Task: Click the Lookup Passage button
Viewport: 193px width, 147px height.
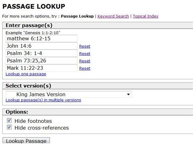Action: (26, 141)
